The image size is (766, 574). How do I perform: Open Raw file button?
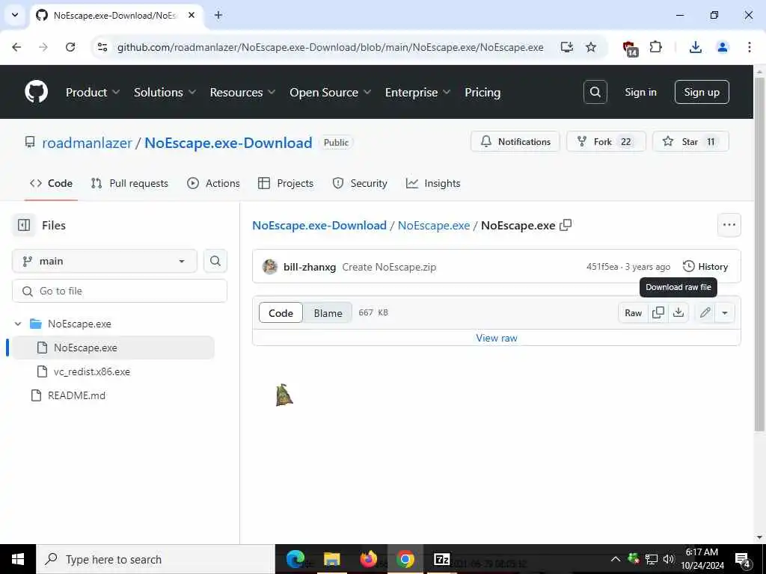[633, 313]
